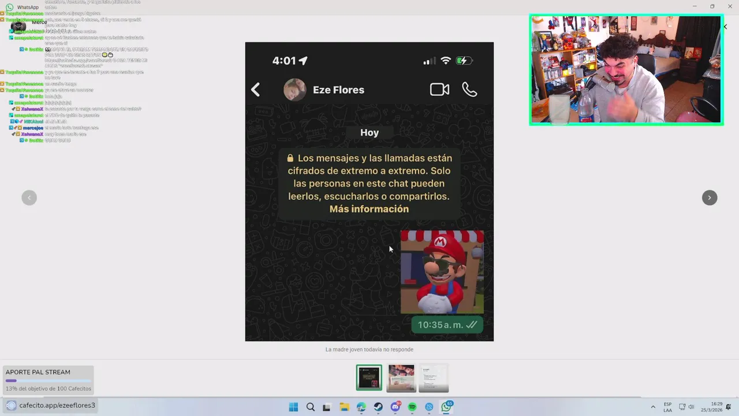Image resolution: width=739 pixels, height=416 pixels.
Task: Open the ESP LAA keyboard language switcher
Action: tap(668, 407)
